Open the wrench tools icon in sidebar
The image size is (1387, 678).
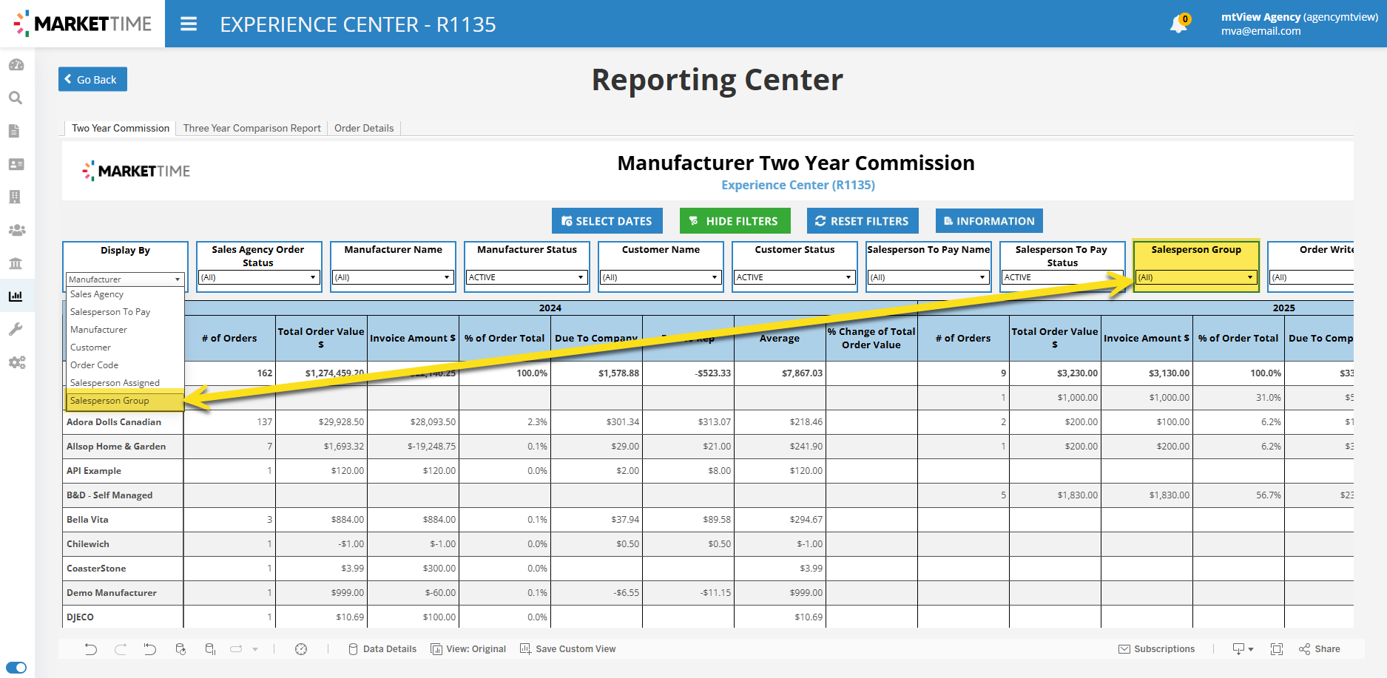pos(16,329)
